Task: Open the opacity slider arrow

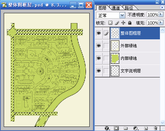Action: (161, 14)
